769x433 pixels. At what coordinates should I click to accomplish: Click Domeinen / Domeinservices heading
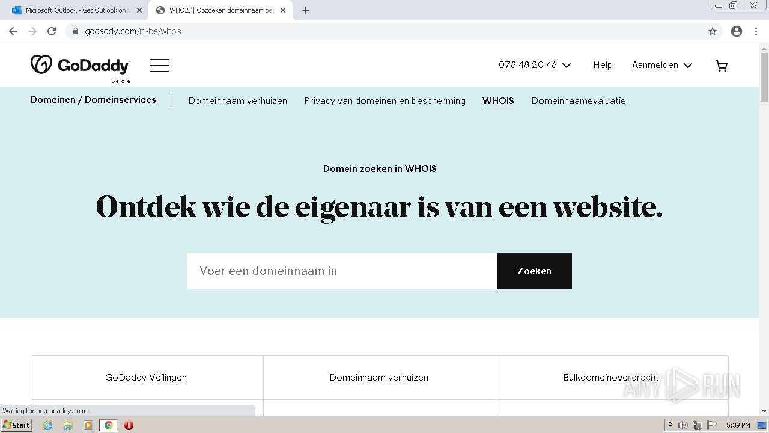coord(93,100)
